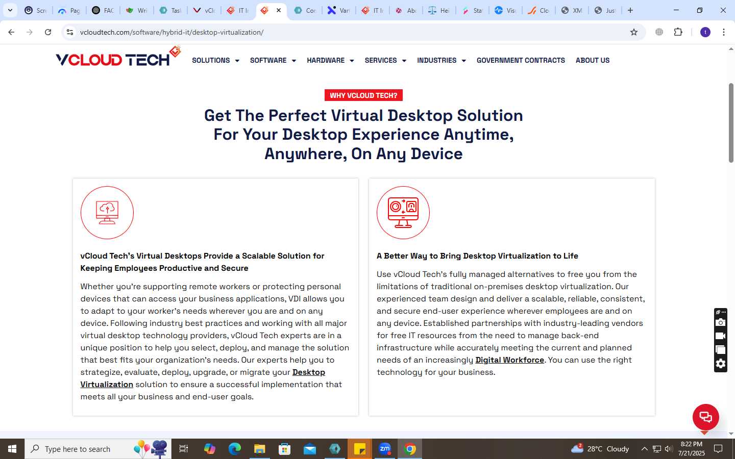Open Sticky Notes from taskbar

pyautogui.click(x=360, y=449)
